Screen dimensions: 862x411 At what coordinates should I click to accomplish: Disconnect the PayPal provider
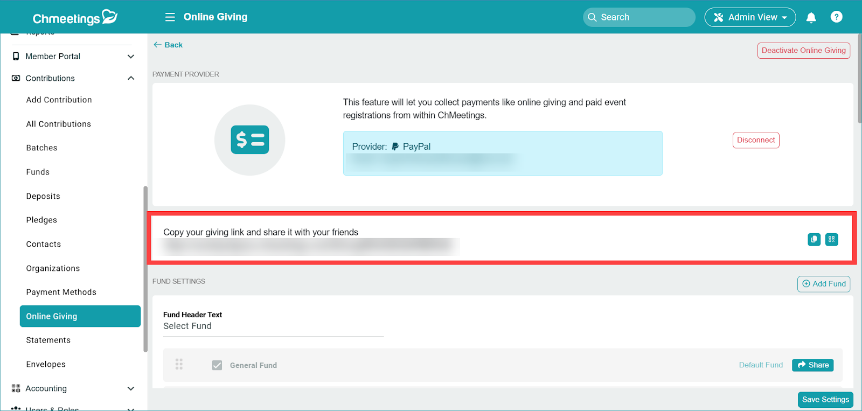[x=756, y=140]
